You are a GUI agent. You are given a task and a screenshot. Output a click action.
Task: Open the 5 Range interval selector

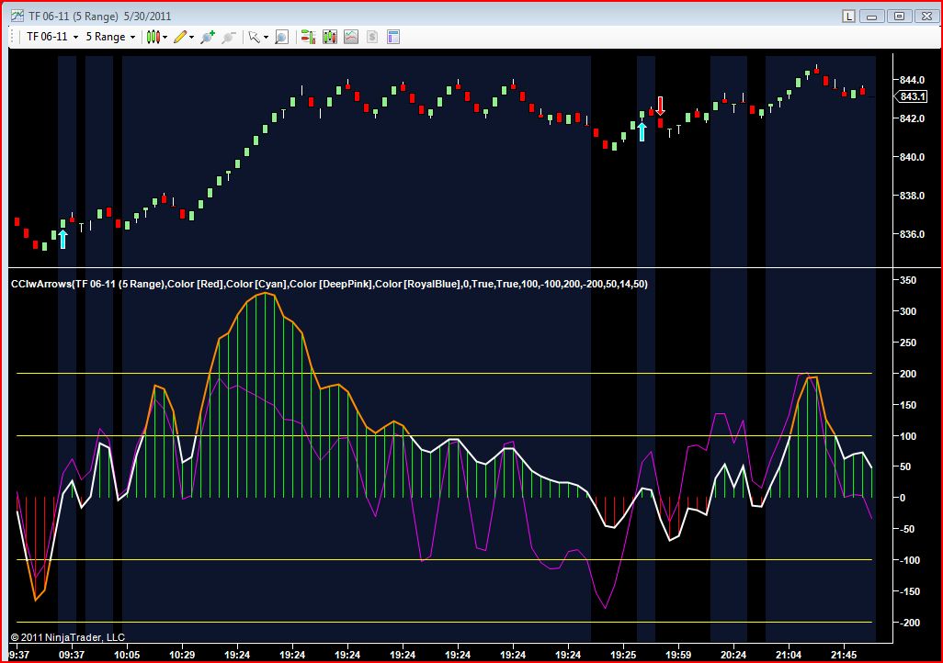tap(109, 37)
